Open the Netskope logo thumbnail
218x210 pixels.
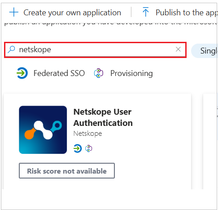click(x=43, y=130)
